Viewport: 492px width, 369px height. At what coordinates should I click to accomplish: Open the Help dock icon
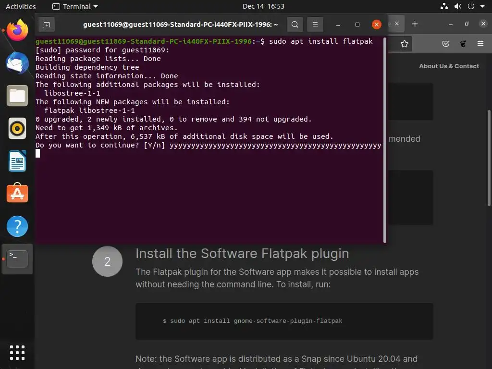[17, 226]
